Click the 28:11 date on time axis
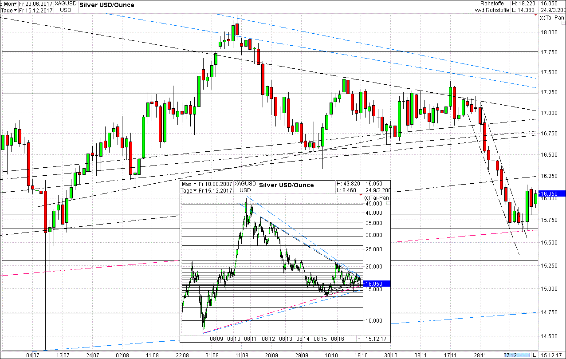The width and height of the screenshot is (566, 359). 480,355
